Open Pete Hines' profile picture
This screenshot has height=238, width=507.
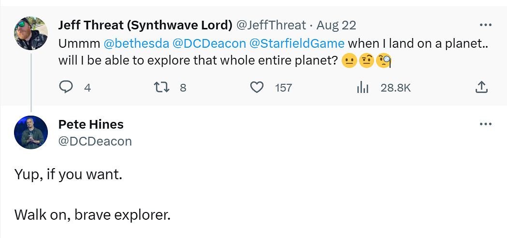coord(31,132)
